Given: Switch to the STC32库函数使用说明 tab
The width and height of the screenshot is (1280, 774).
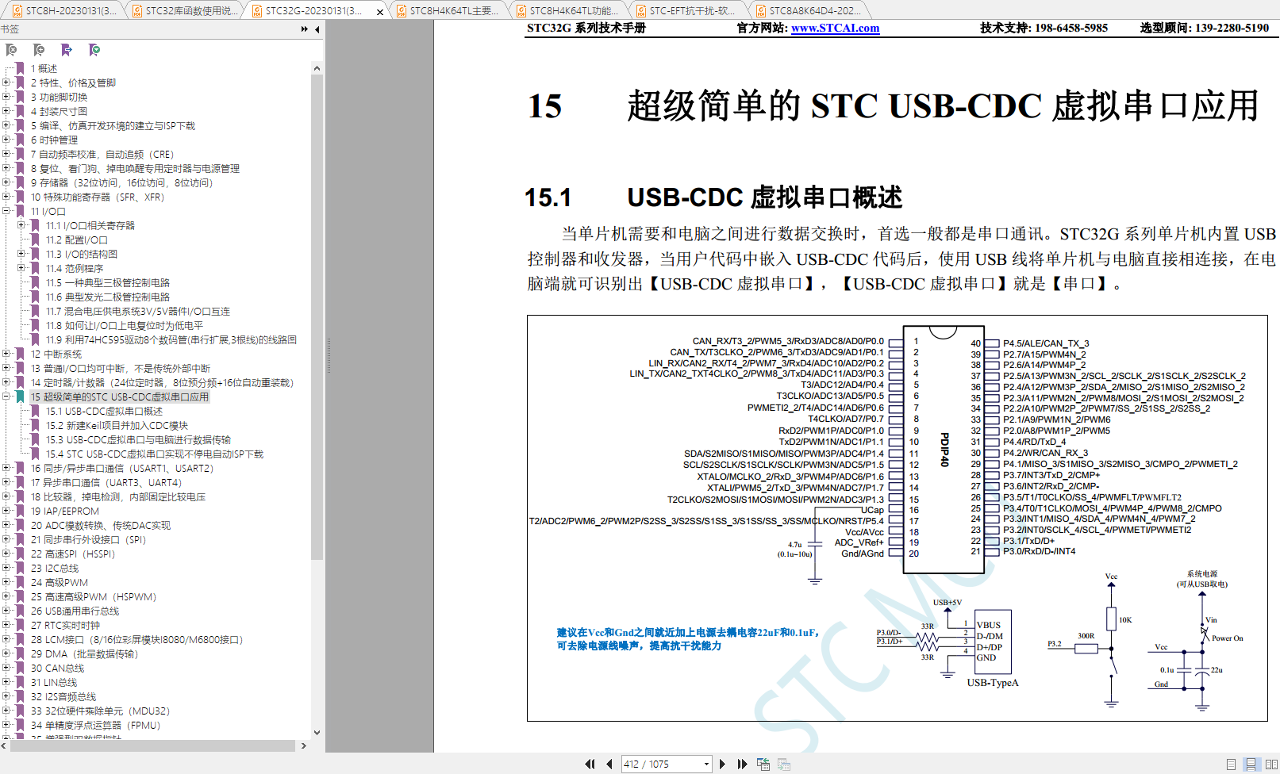Looking at the screenshot, I should (x=184, y=11).
